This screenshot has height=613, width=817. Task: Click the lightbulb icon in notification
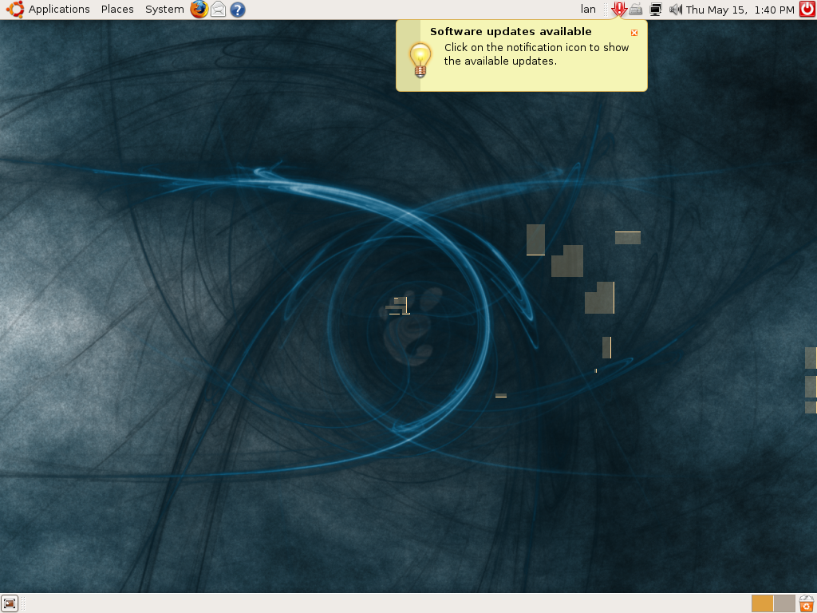click(420, 60)
